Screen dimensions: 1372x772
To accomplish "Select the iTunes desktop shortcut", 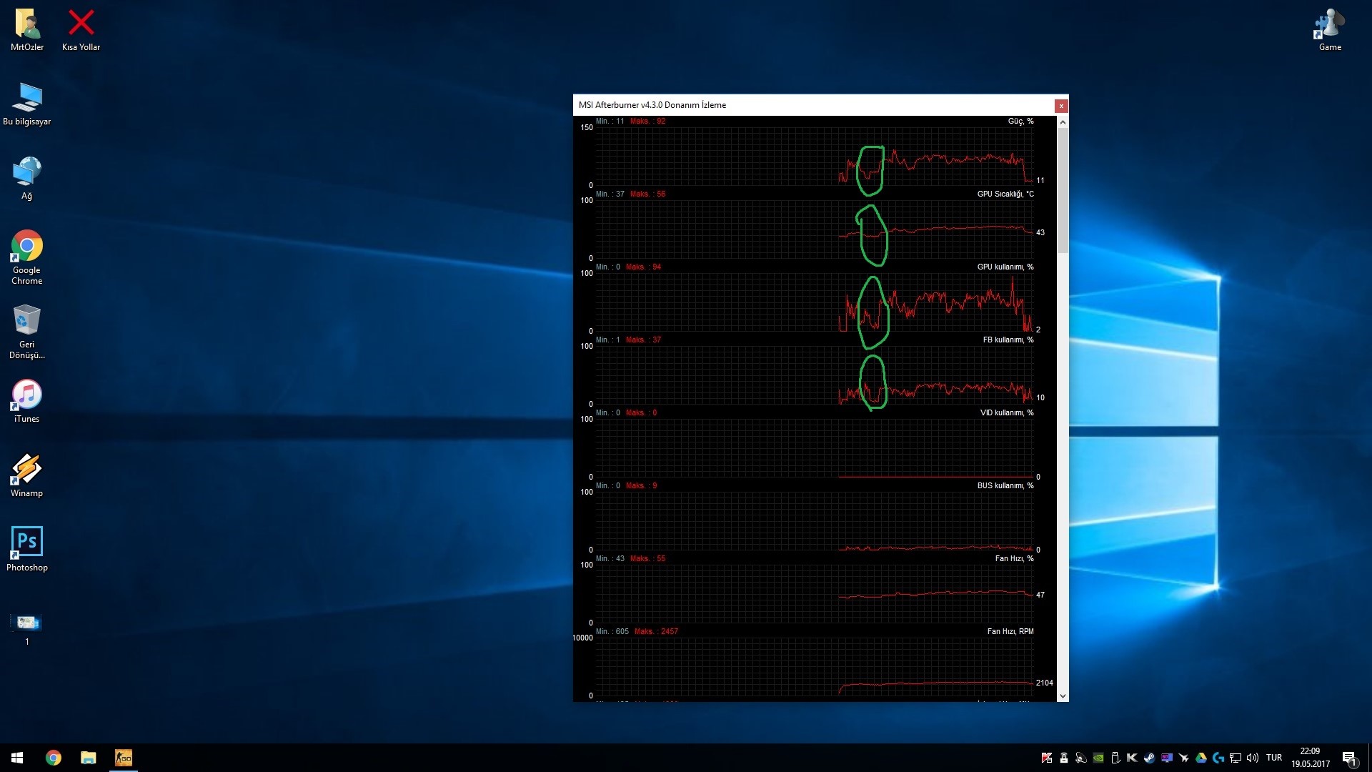I will [27, 402].
